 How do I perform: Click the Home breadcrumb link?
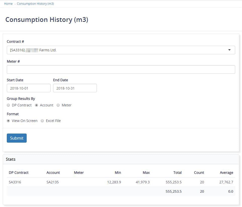click(8, 4)
